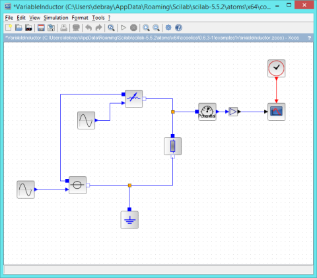Click the dock help question mark

tap(309, 38)
